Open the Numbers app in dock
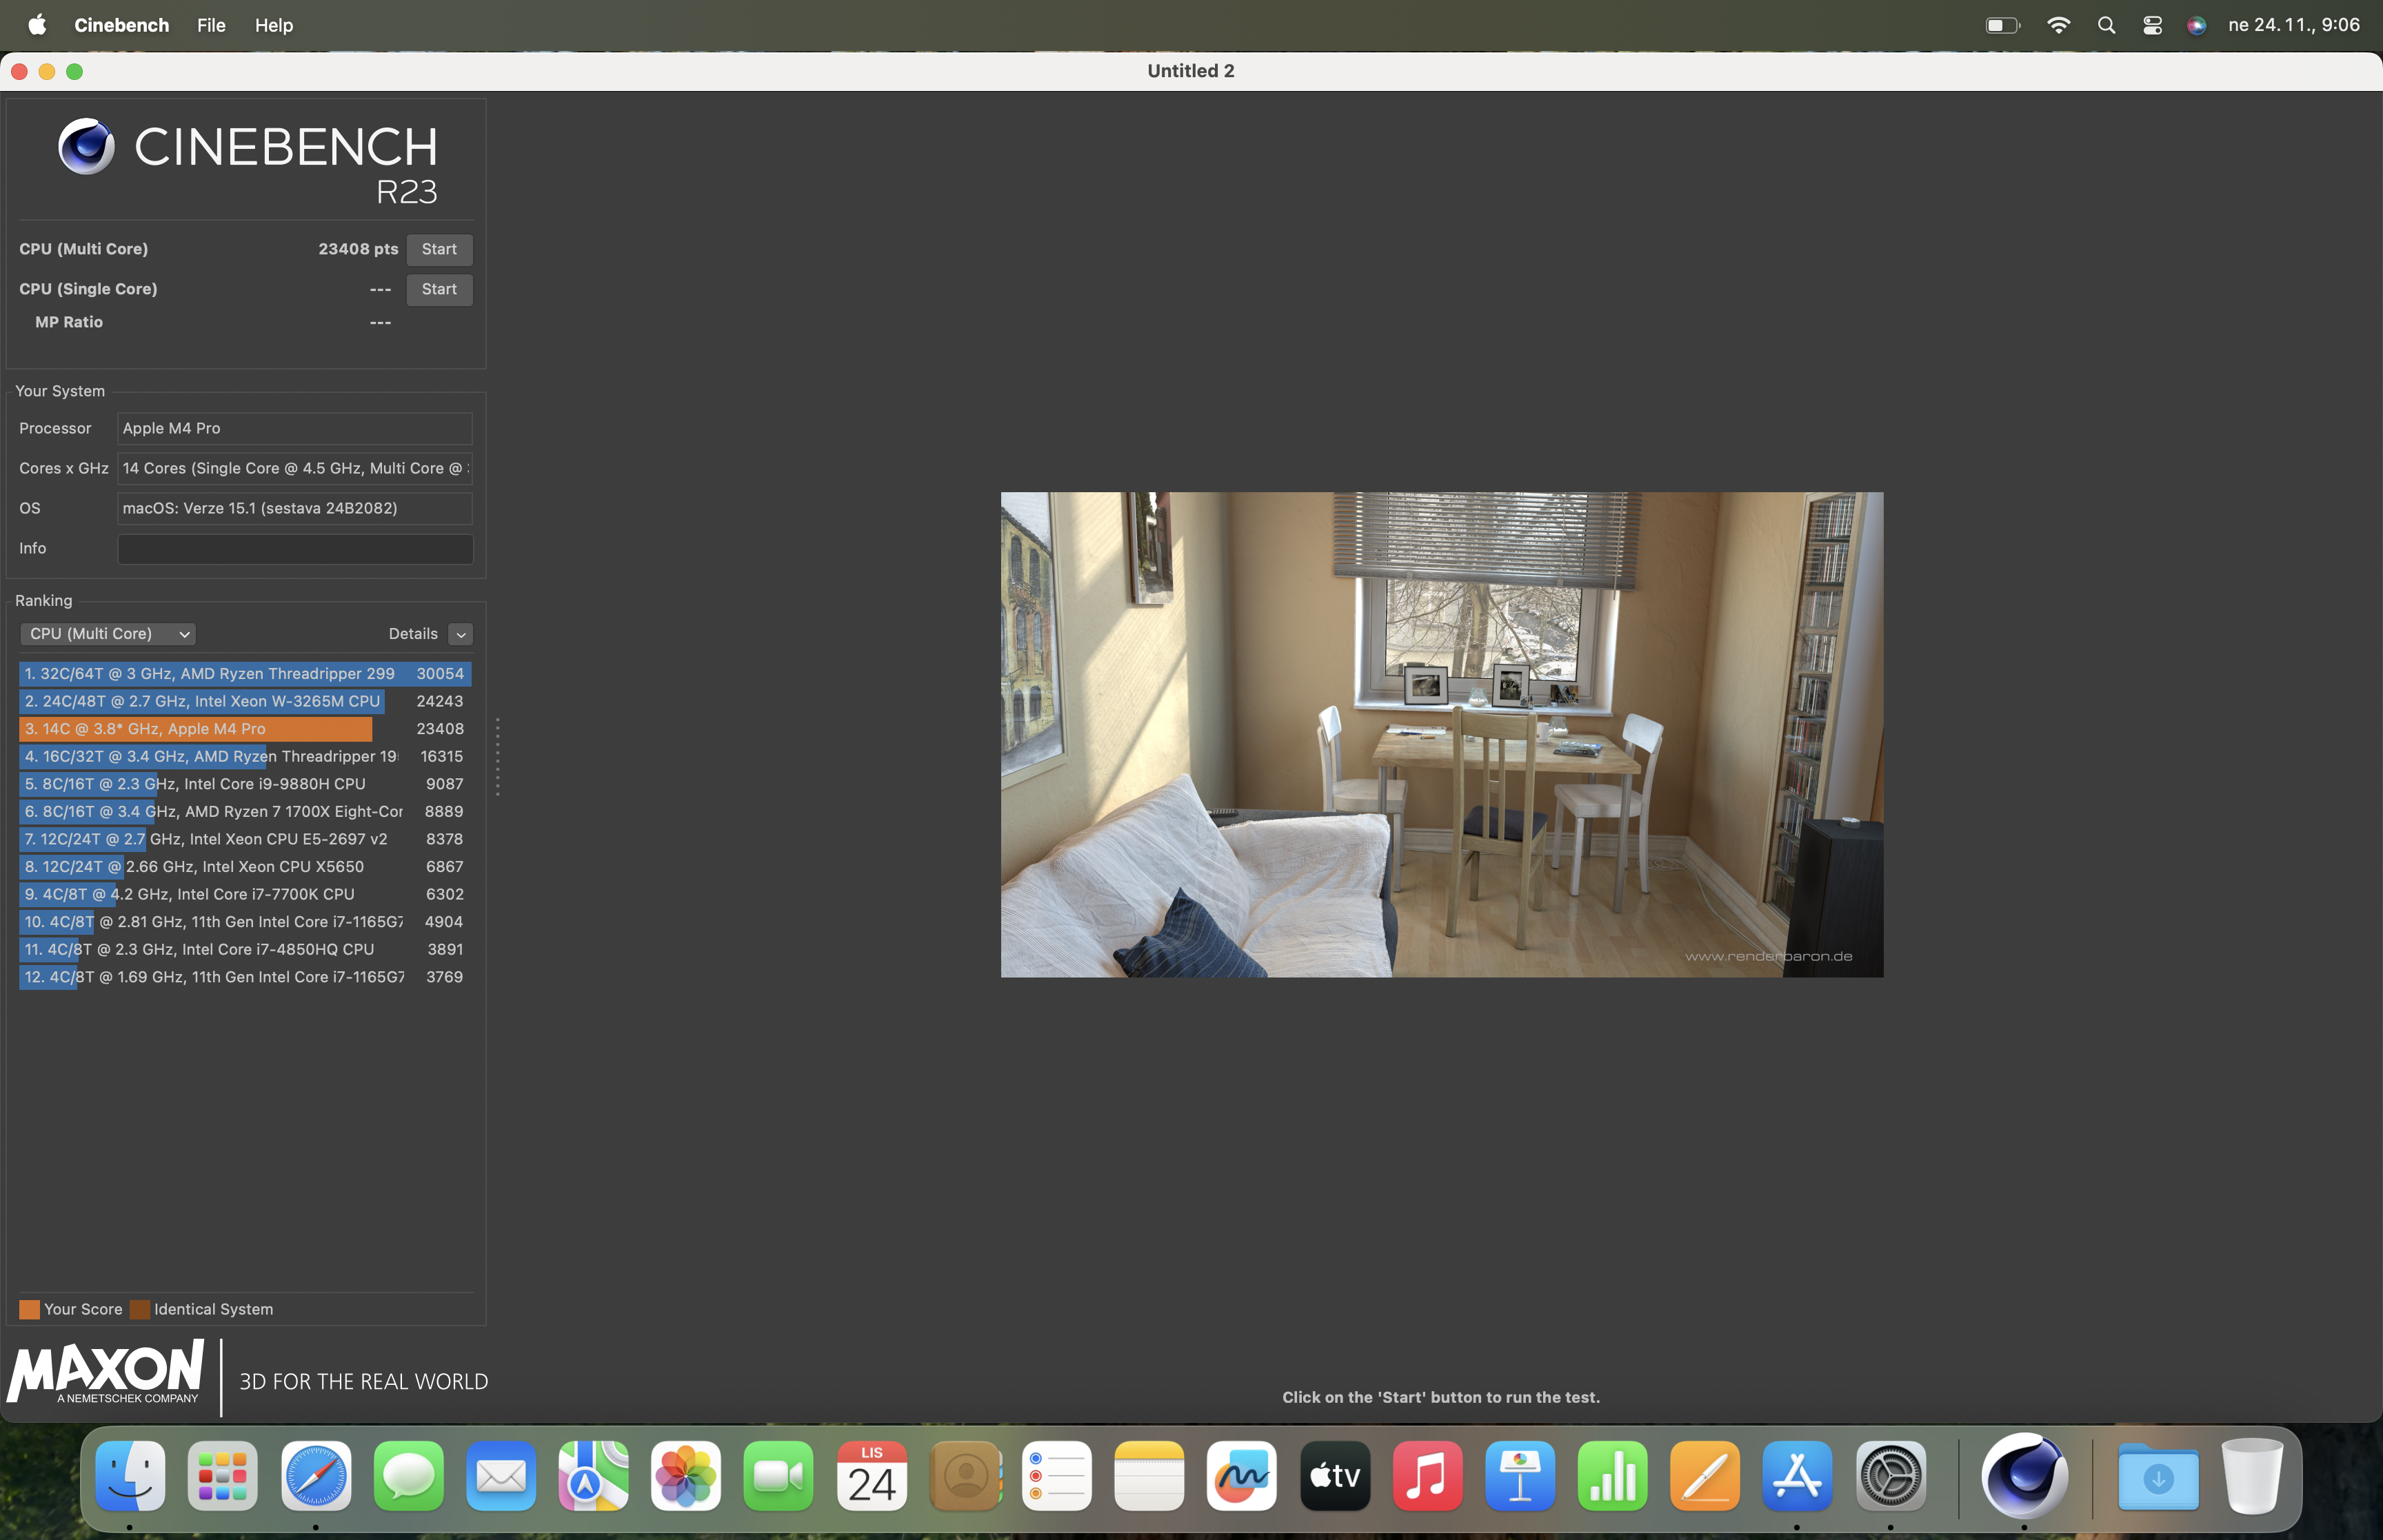The width and height of the screenshot is (2383, 1540). tap(1612, 1476)
